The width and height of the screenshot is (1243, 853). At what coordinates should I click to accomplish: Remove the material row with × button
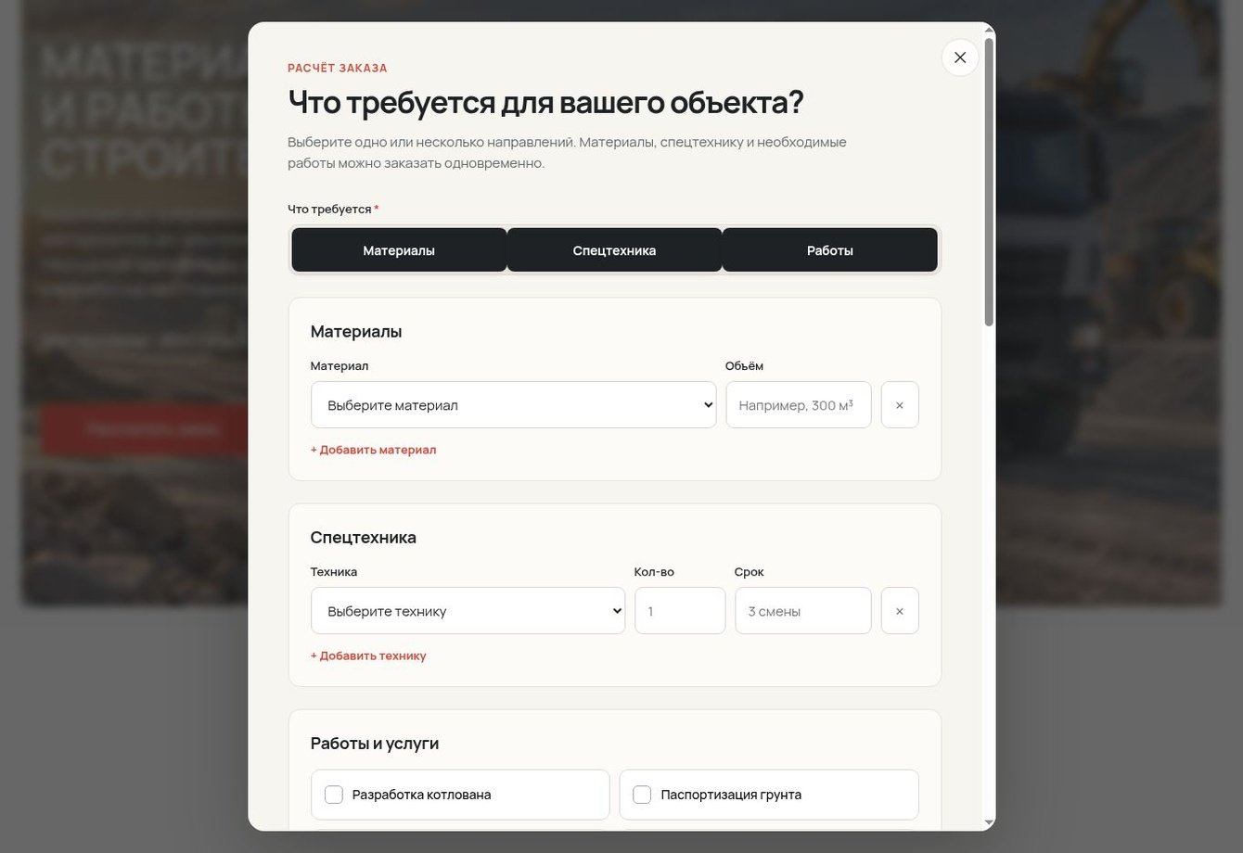click(900, 405)
